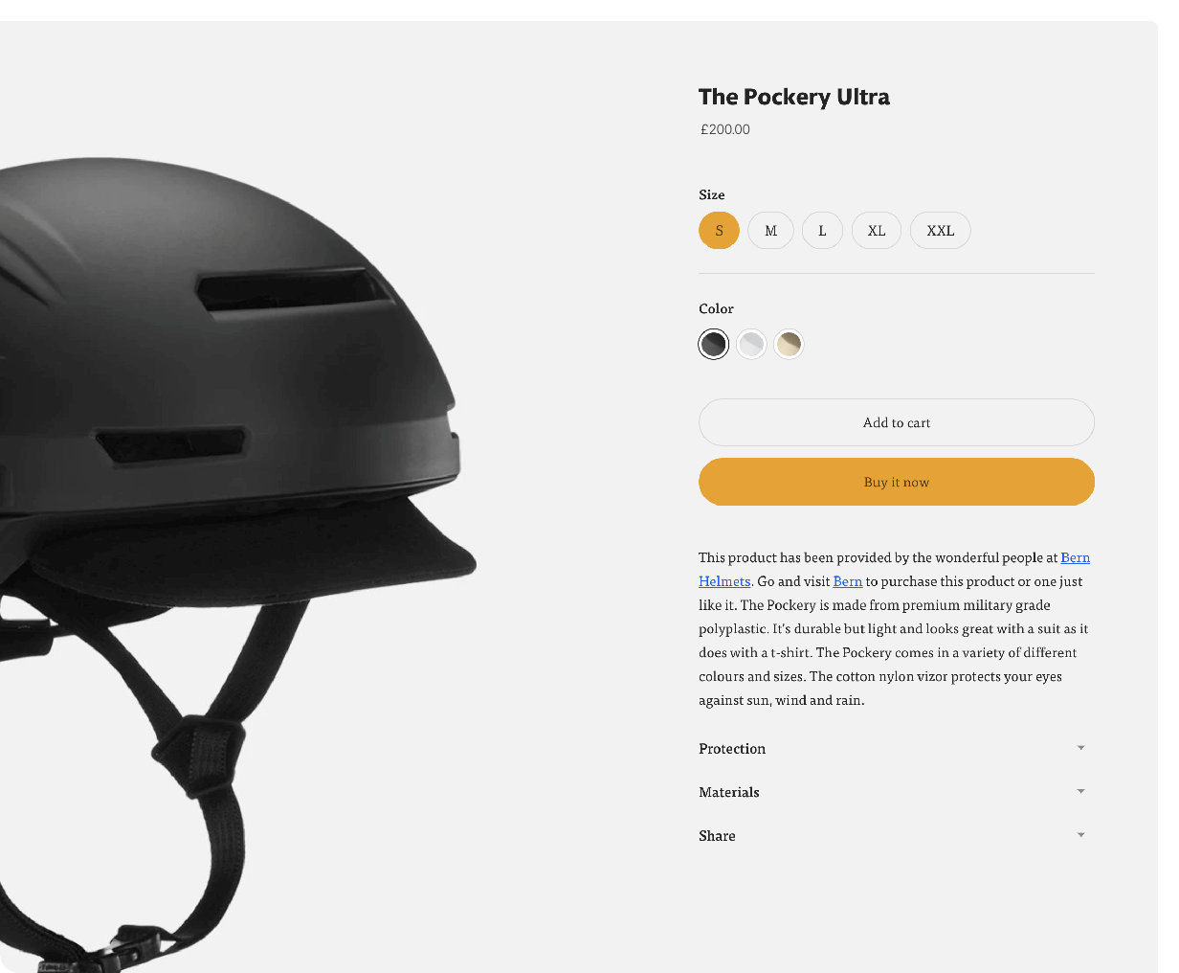Screen dimensions: 1179x973
Task: Select size M option
Action: [770, 230]
